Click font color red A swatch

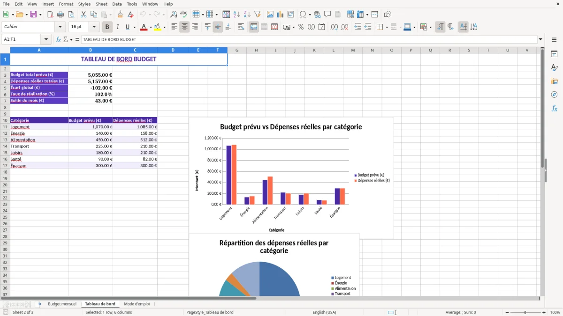point(144,27)
